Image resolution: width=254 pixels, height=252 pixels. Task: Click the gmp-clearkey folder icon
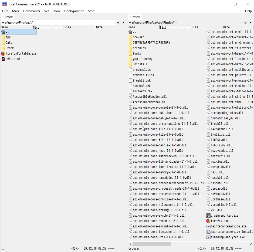tap(130, 59)
